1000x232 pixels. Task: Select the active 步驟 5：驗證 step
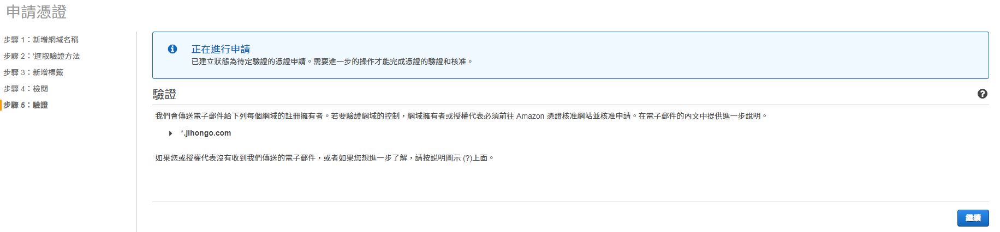pos(26,105)
